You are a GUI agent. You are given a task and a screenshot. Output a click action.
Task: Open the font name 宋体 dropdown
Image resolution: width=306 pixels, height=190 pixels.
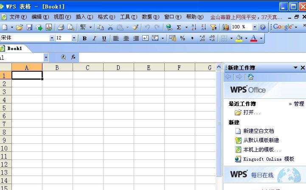point(52,38)
